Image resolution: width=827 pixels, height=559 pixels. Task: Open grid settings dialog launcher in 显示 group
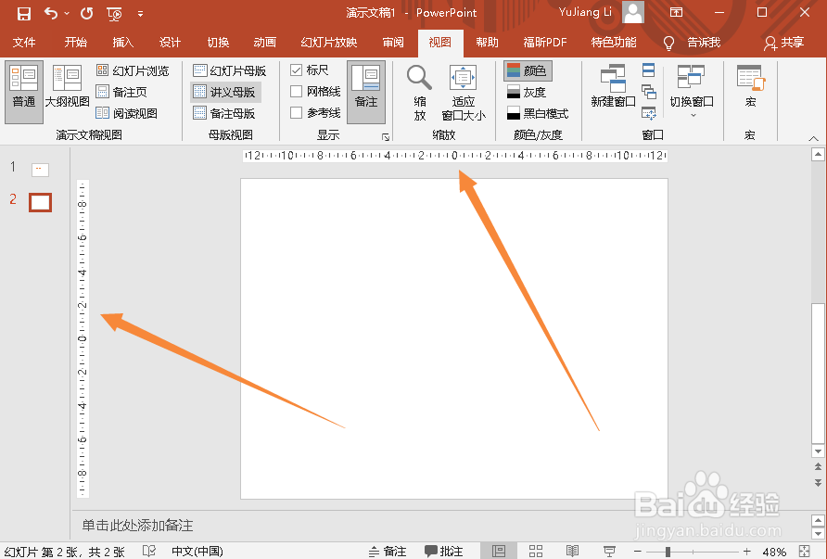386,136
